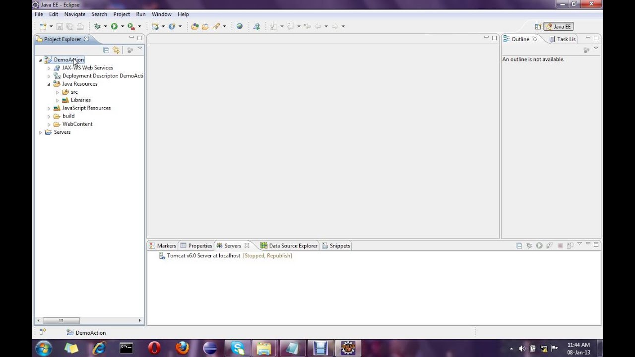Viewport: 635px width, 357px height.
Task: Switch to the Snippets tab
Action: [336, 245]
